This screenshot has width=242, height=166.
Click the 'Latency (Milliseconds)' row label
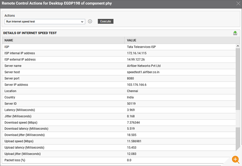(20, 110)
